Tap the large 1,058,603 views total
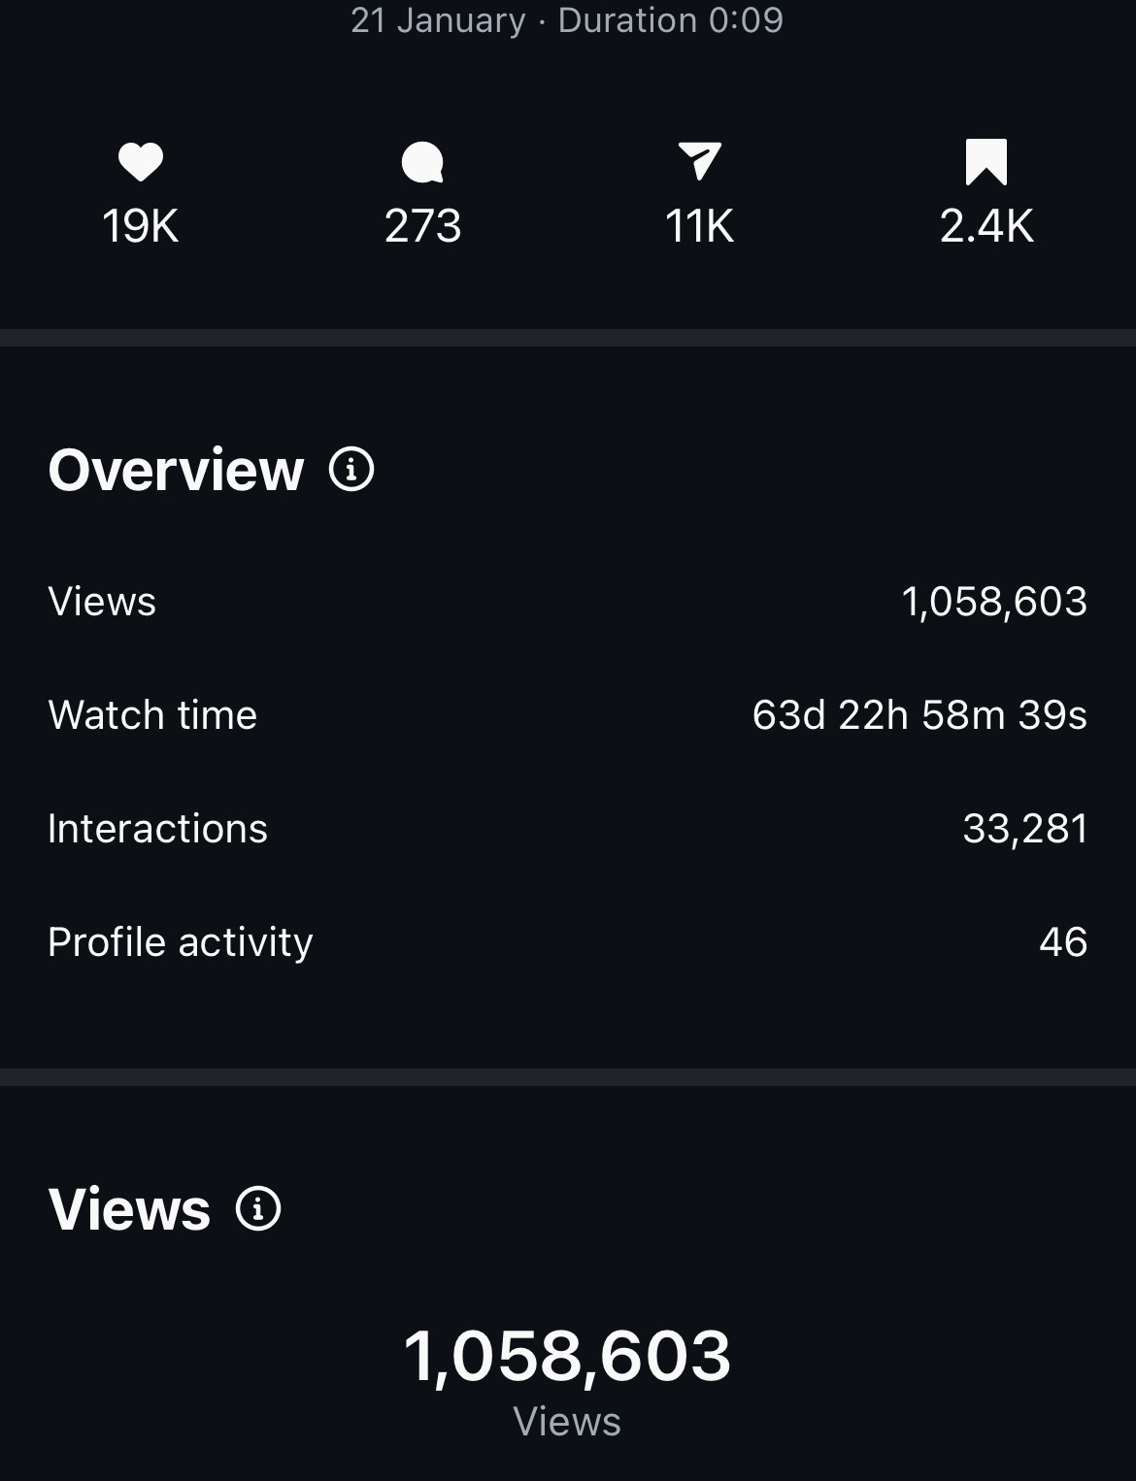Screen dimensions: 1136x1481 [567, 1356]
